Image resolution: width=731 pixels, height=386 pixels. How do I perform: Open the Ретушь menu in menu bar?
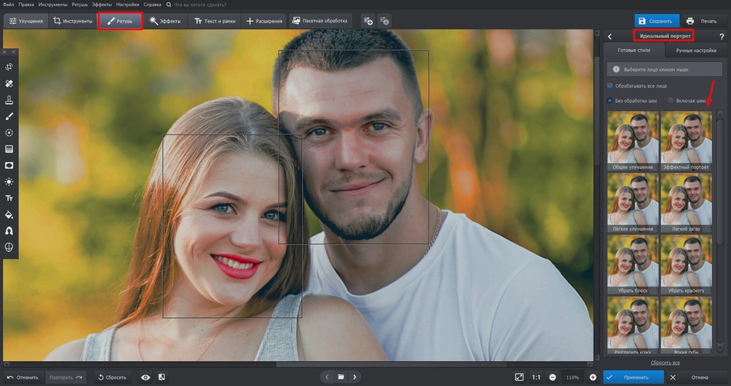click(80, 4)
